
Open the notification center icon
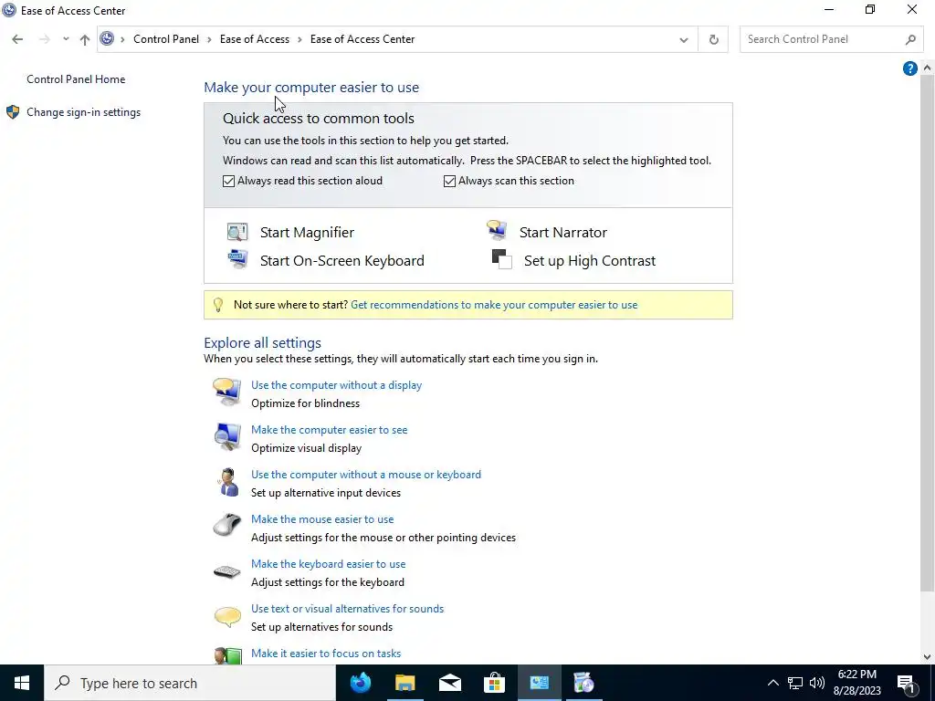tap(907, 683)
